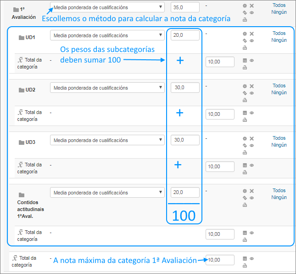Open aggregation dropdown for 1ª Avaliación
The image size is (296, 274).
click(107, 7)
